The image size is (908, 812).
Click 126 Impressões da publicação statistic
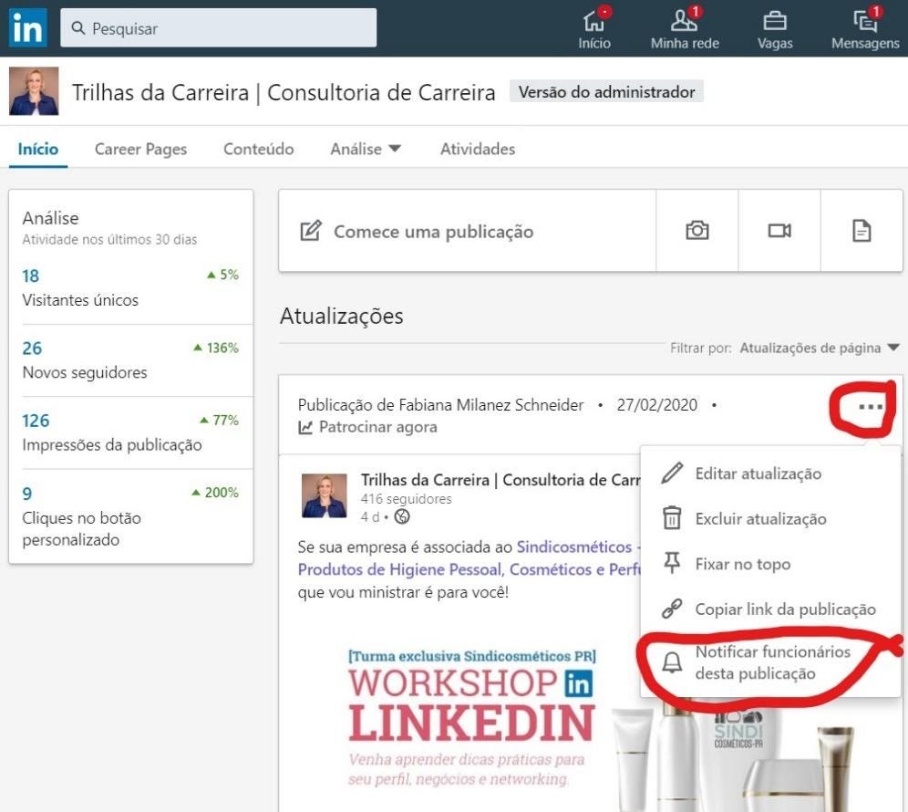130,432
